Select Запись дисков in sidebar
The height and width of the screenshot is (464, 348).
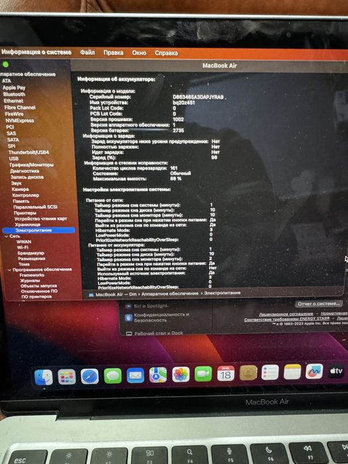(x=27, y=177)
